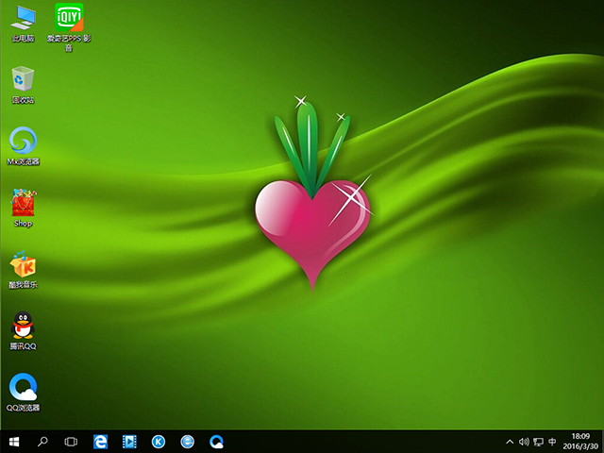The height and width of the screenshot is (453, 604).
Task: Open Task View on the taskbar
Action: pyautogui.click(x=71, y=441)
